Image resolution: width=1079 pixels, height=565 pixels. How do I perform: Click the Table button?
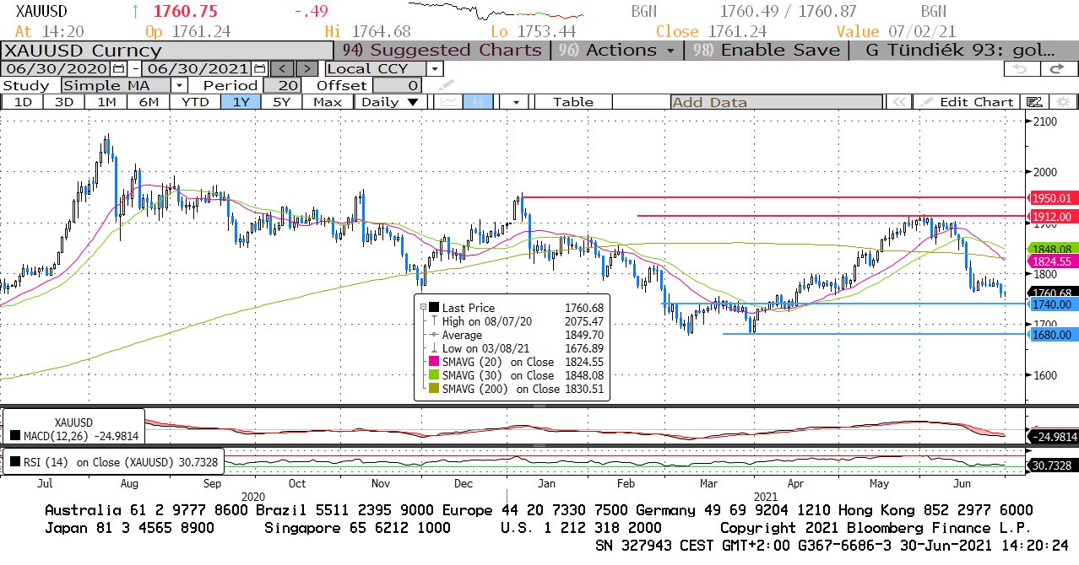[x=573, y=102]
